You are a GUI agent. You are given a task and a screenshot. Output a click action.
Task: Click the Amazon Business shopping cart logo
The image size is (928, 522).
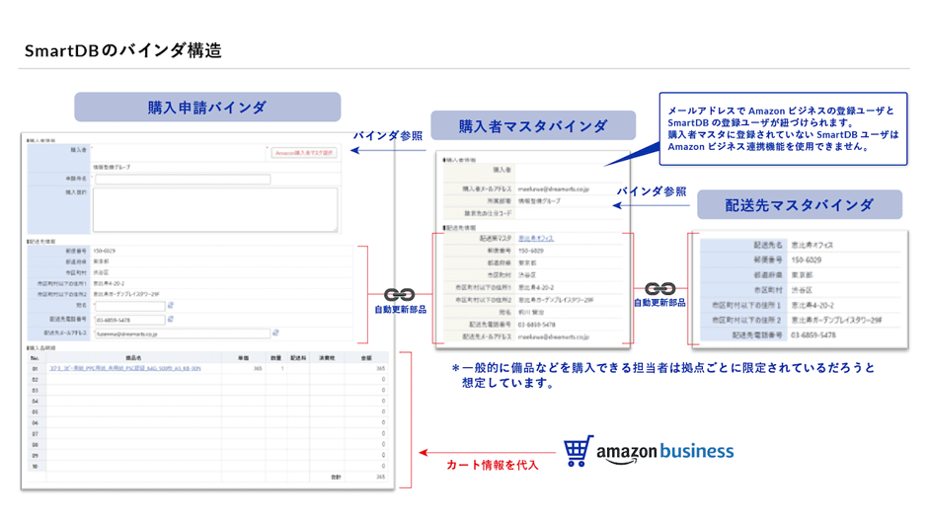point(579,452)
